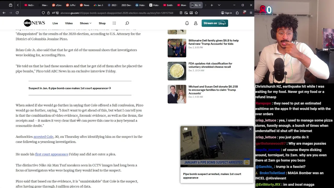This screenshot has height=188, width=334.
Task: Switch to the Wikipedia Histor tab
Action: click(154, 5)
